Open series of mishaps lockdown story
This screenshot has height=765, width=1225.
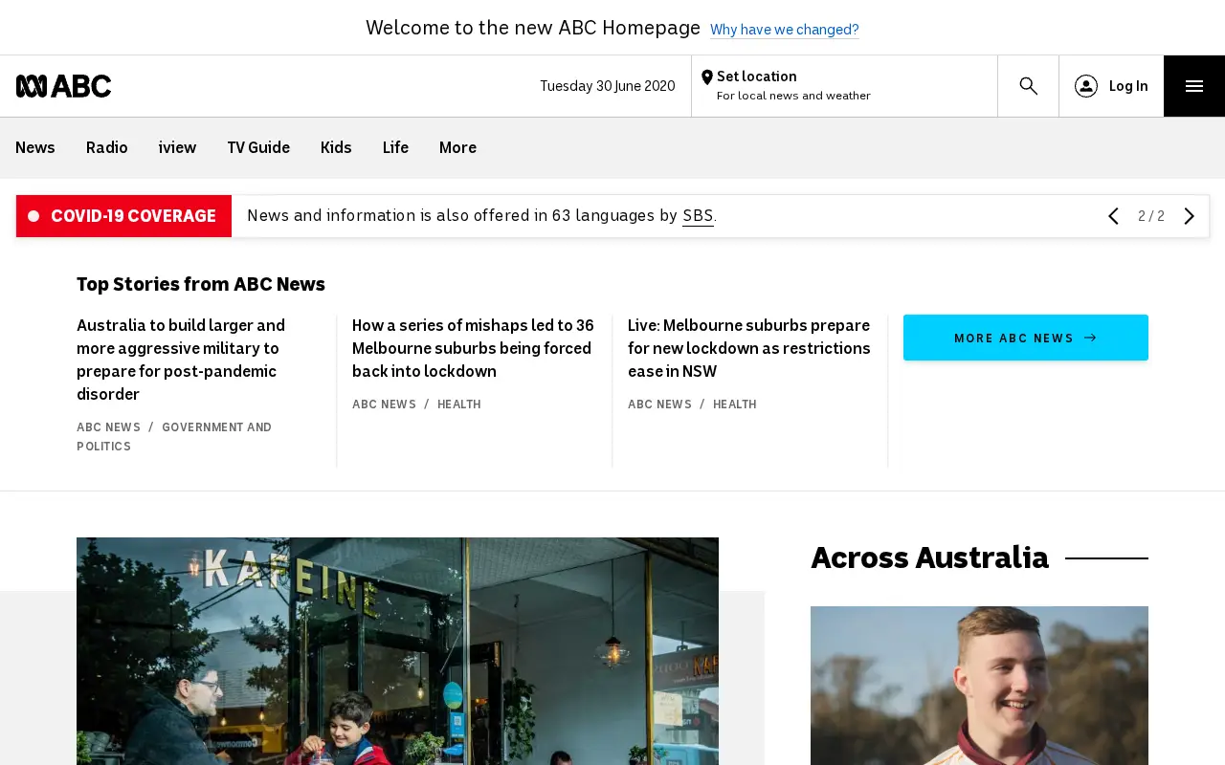tap(473, 348)
